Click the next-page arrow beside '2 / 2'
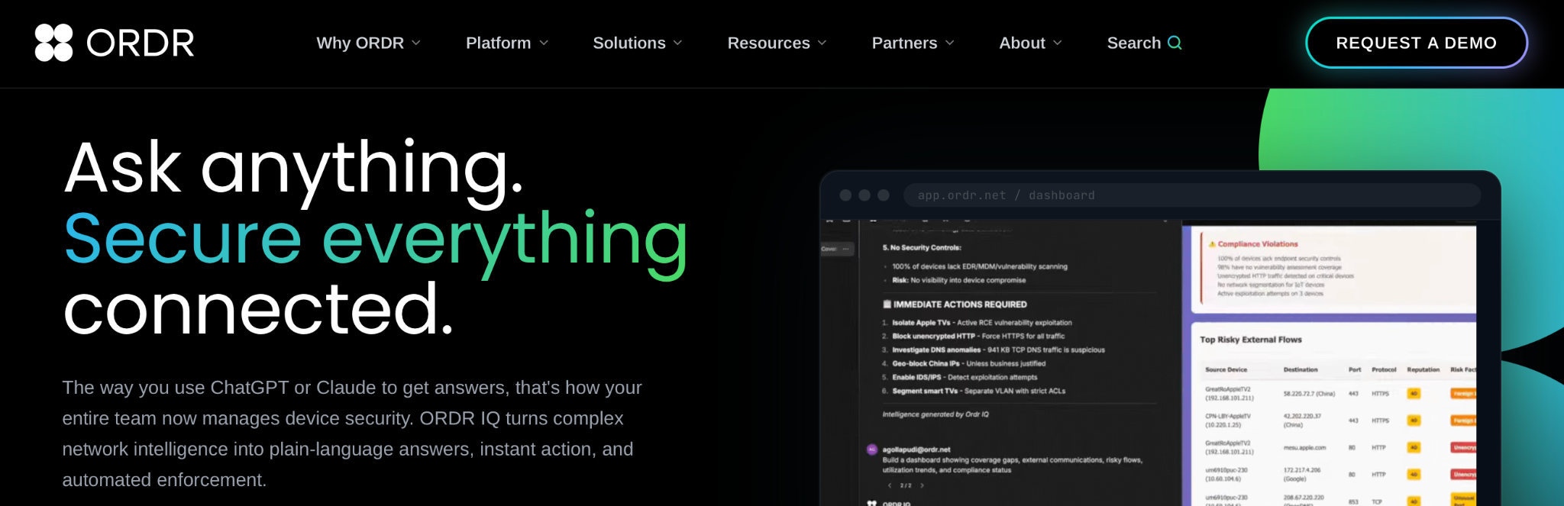 (x=923, y=485)
